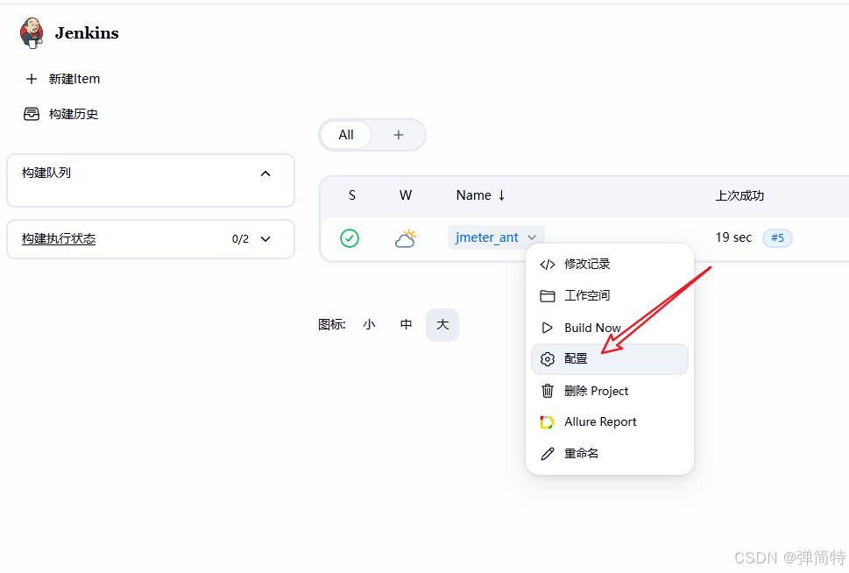Click the partly cloudy weather icon
This screenshot has height=573, width=849.
pyautogui.click(x=406, y=238)
